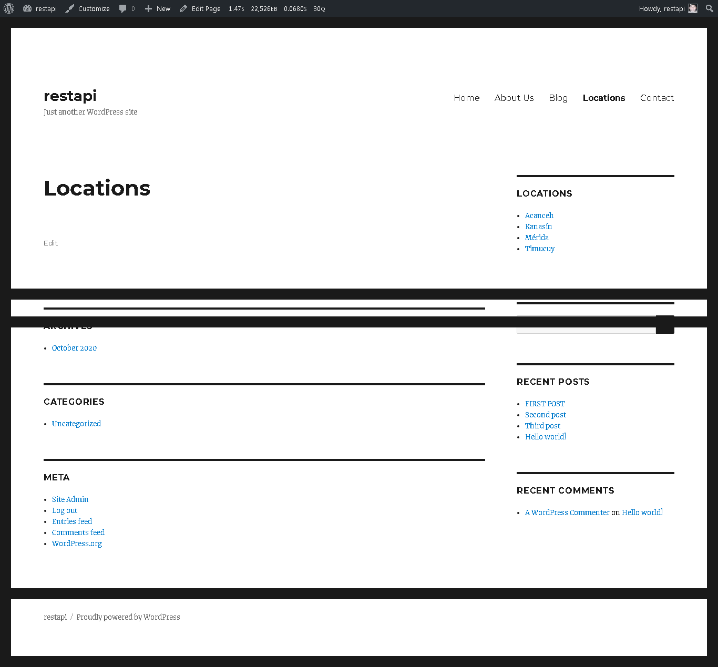Open admin bar search magnifier icon
Viewport: 718px width, 667px height.
pyautogui.click(x=710, y=8)
